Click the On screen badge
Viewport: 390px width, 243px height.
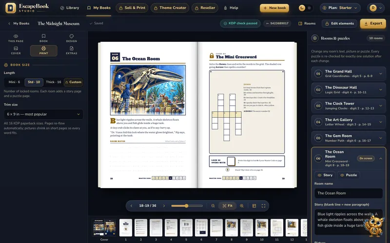pos(366,158)
